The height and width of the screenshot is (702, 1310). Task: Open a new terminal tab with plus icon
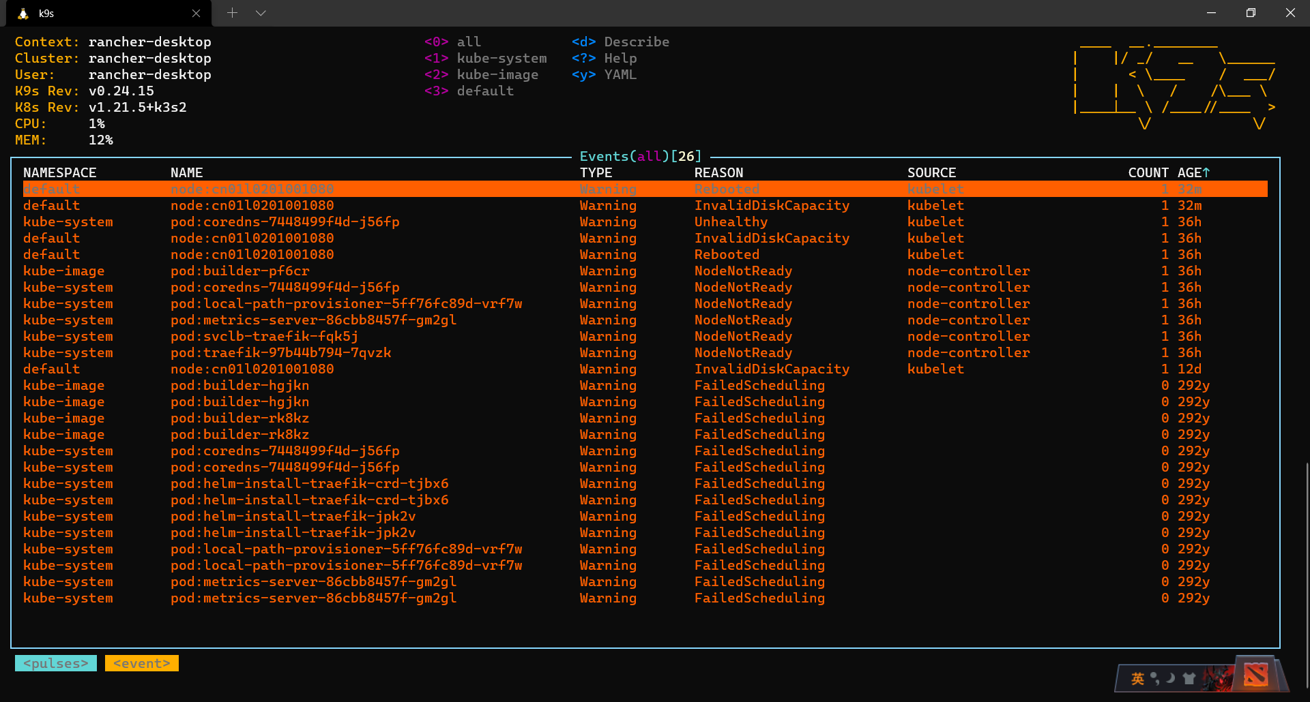(232, 13)
